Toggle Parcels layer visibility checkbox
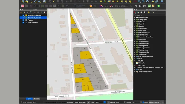Viewport: 185px width, 104px height. tap(23, 20)
